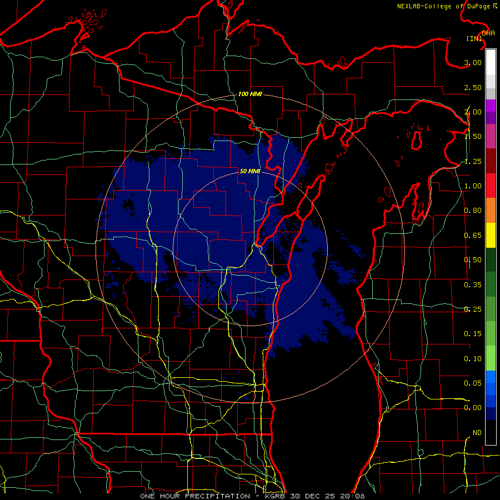Select the bright red legend swatch
The width and height of the screenshot is (500, 500).
[x=491, y=186]
